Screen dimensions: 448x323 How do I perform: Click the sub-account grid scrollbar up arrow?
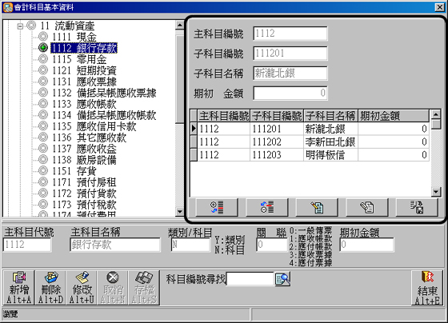pyautogui.click(x=436, y=115)
